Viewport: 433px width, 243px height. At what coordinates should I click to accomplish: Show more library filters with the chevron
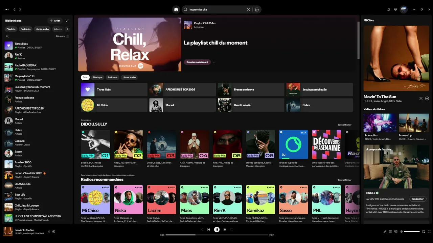pyautogui.click(x=67, y=29)
